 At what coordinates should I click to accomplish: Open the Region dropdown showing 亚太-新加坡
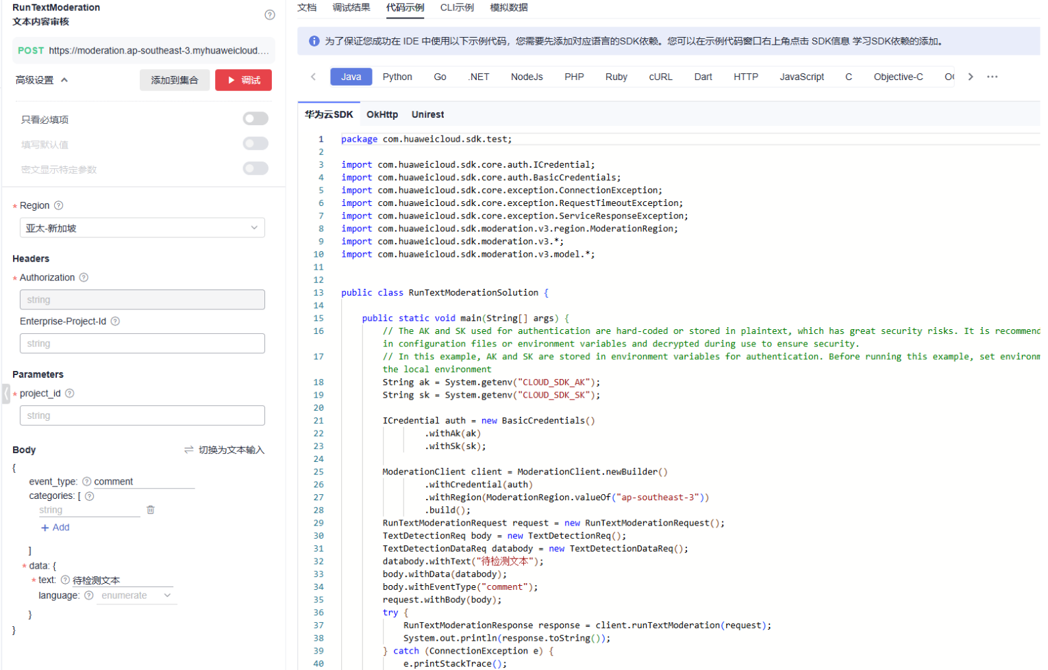point(142,228)
